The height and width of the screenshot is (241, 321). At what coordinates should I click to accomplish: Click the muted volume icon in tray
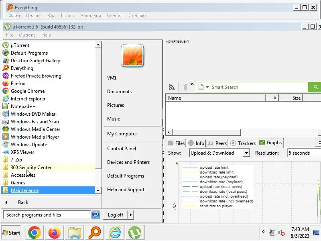pyautogui.click(x=282, y=233)
